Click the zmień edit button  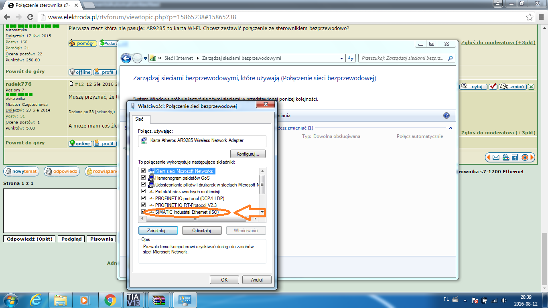(x=512, y=87)
